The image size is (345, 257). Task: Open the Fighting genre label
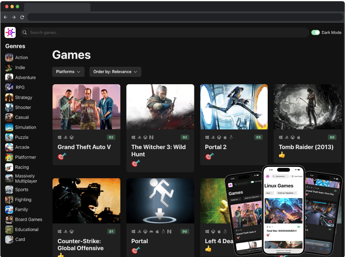click(x=23, y=200)
